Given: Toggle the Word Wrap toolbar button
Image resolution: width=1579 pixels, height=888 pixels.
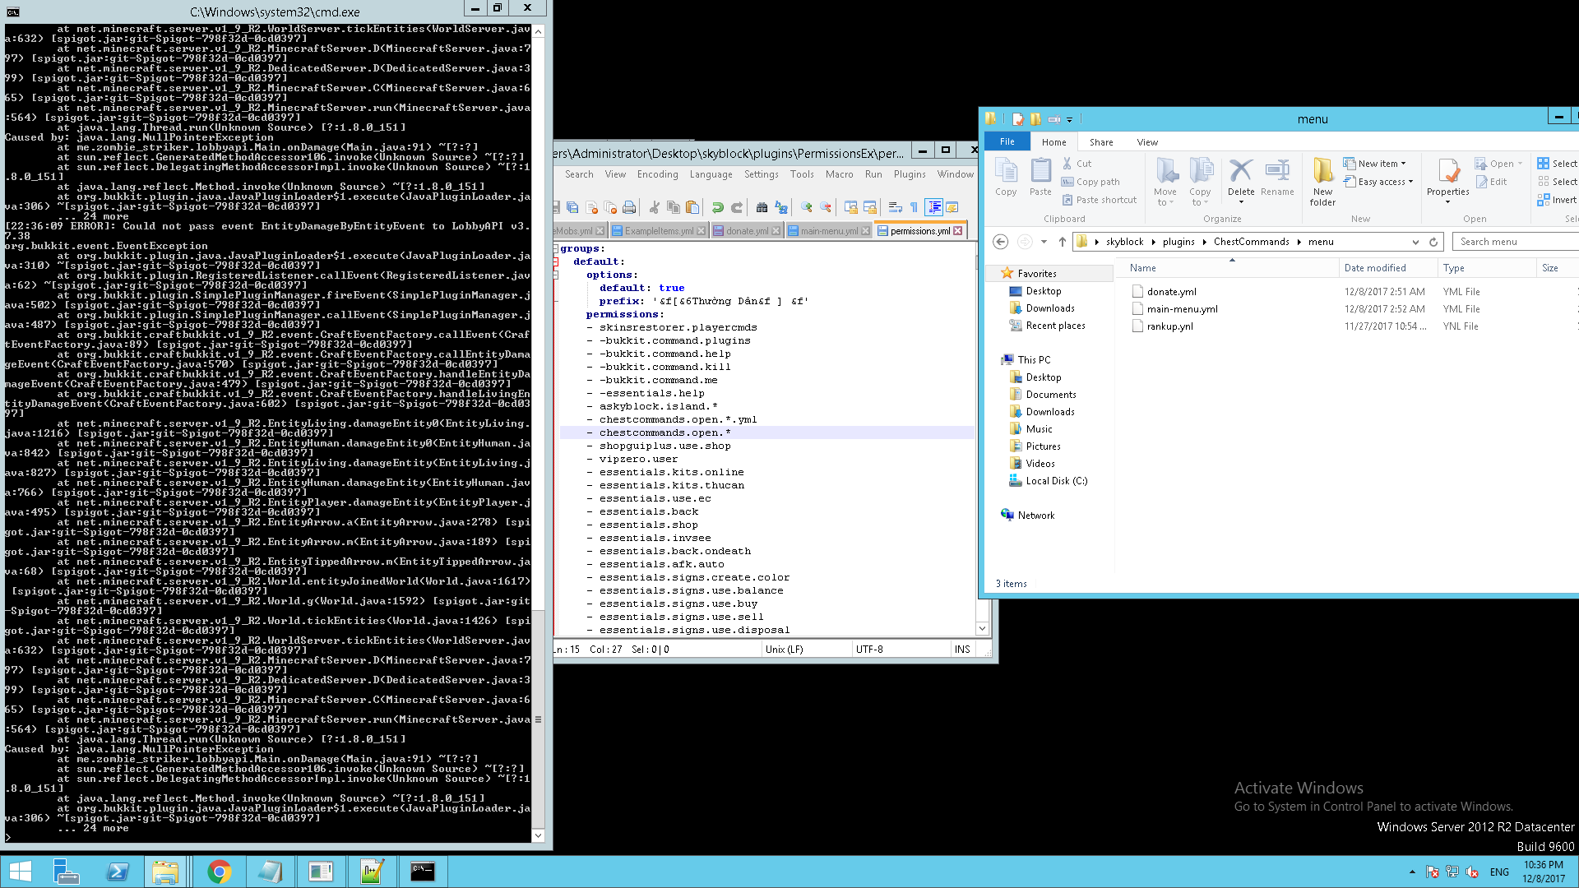Looking at the screenshot, I should [895, 207].
